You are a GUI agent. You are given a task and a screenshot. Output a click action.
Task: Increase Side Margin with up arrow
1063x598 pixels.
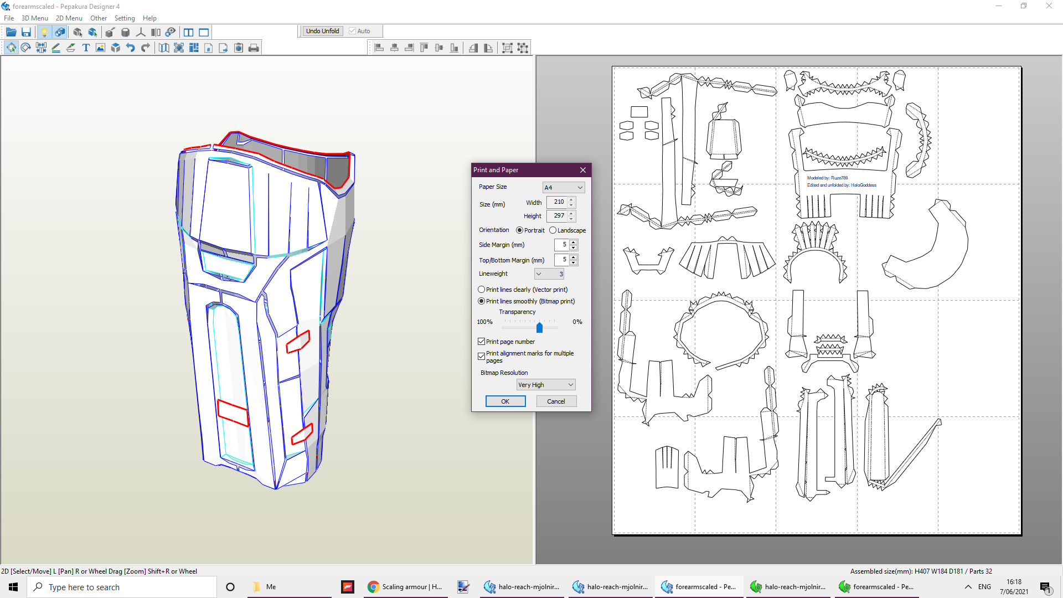(x=574, y=242)
